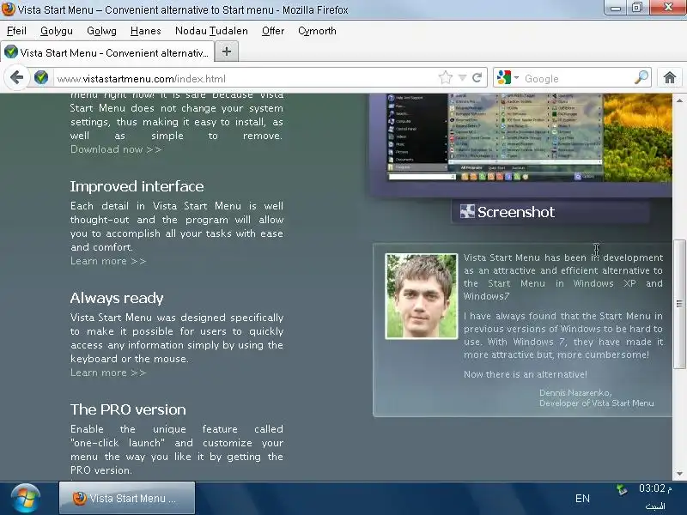
Task: Click 'The PRO version' heading
Action: (128, 409)
